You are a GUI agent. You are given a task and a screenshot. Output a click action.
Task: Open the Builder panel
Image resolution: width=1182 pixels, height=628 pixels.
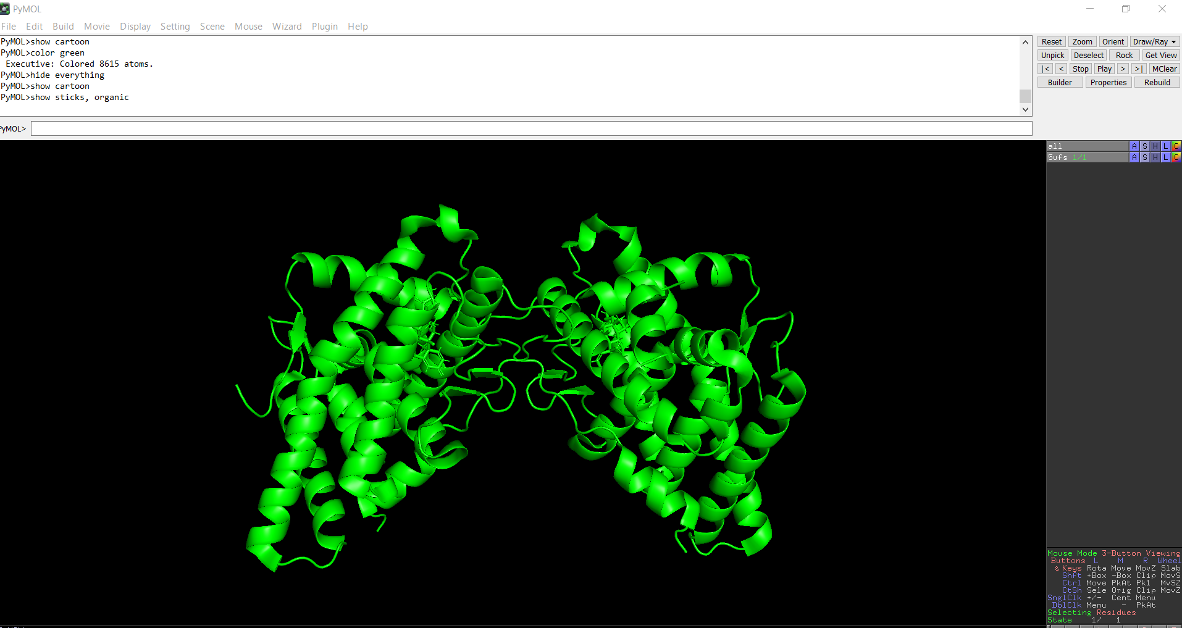click(1060, 83)
